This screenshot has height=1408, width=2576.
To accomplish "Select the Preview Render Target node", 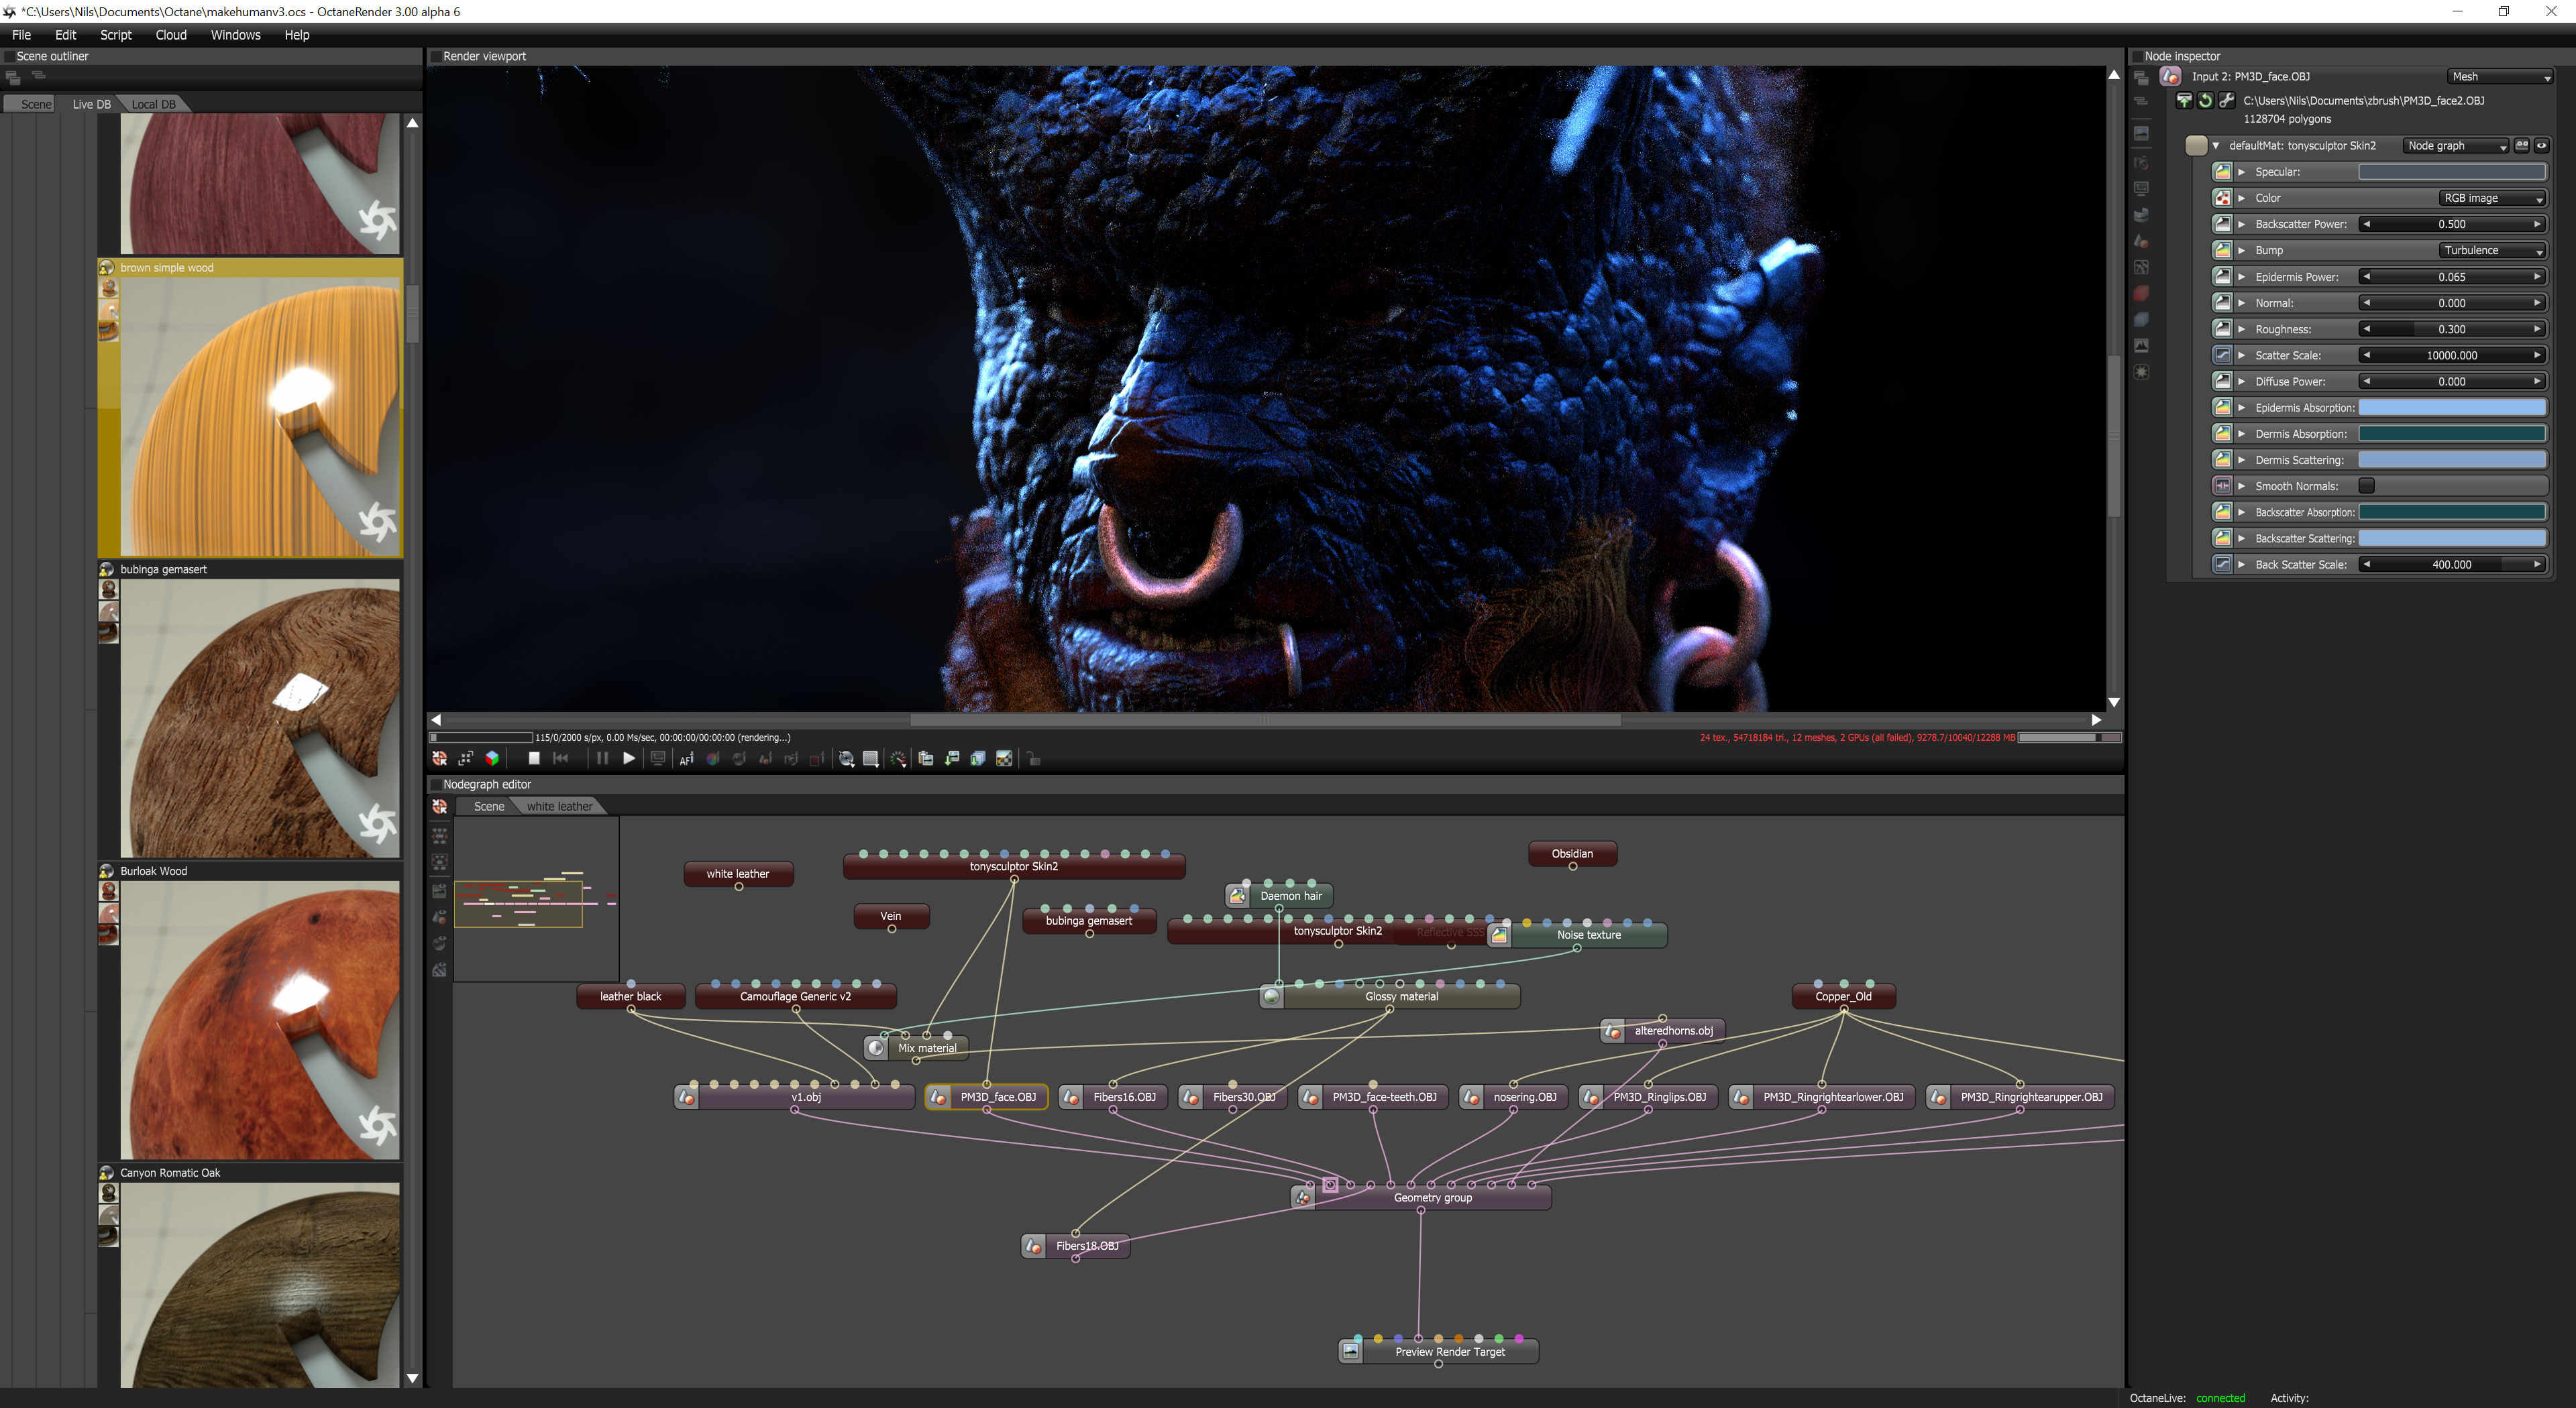I will pyautogui.click(x=1449, y=1352).
